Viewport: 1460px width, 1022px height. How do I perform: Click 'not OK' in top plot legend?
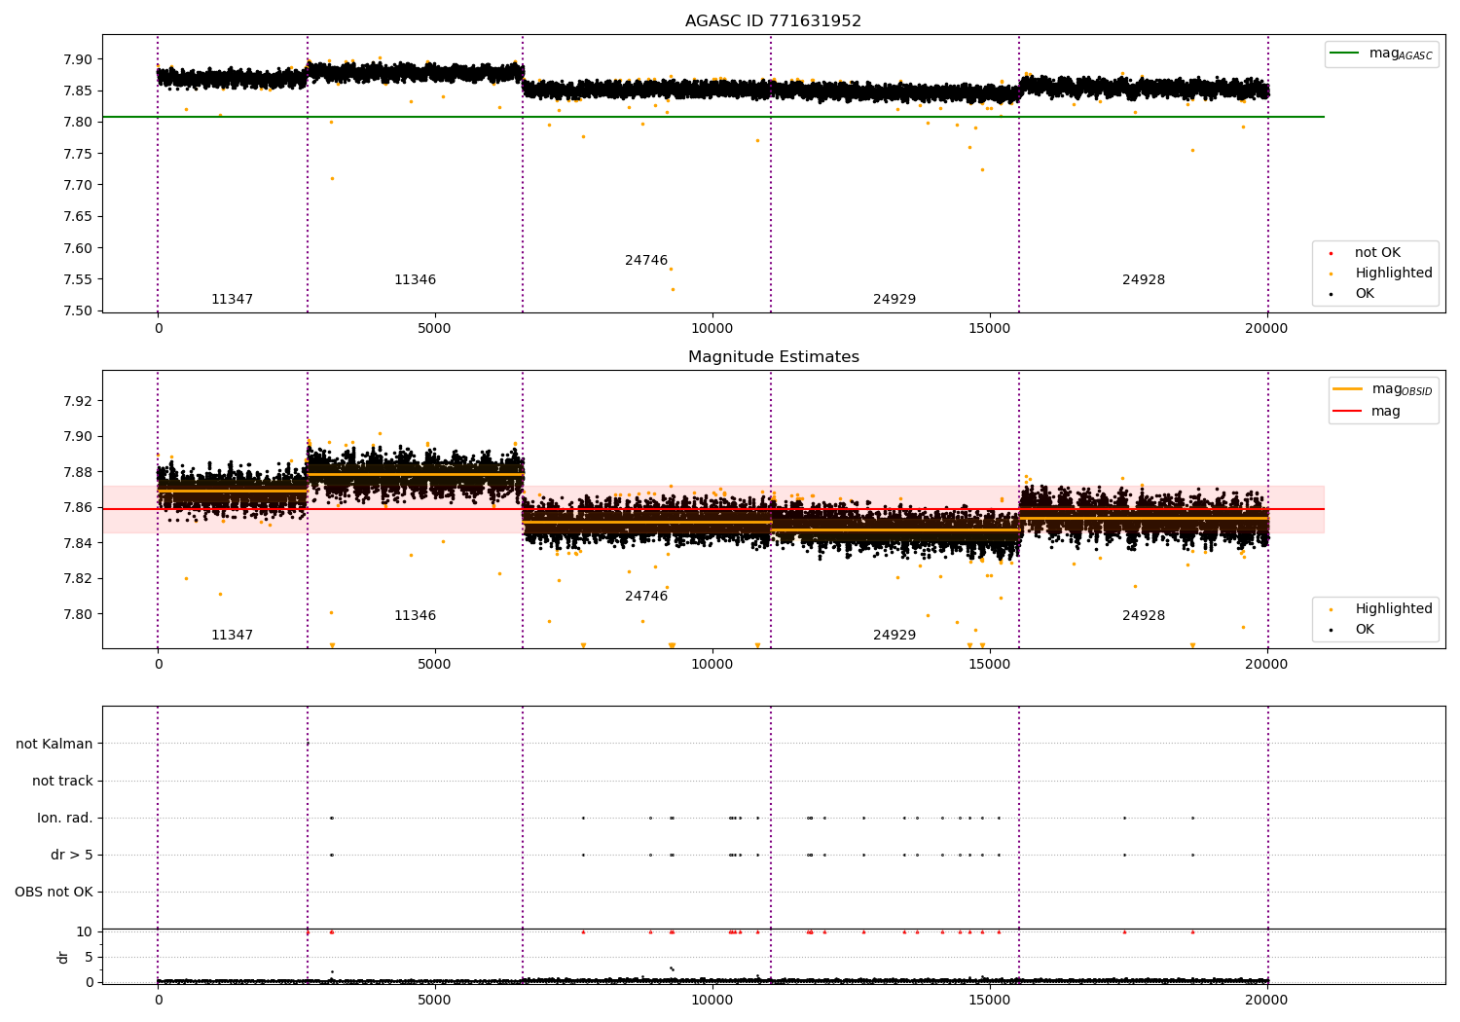click(x=1377, y=253)
